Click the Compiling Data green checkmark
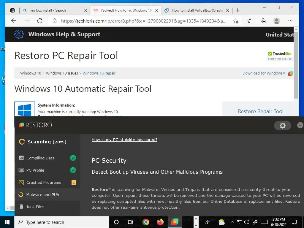This screenshot has width=304, height=228. point(73,158)
